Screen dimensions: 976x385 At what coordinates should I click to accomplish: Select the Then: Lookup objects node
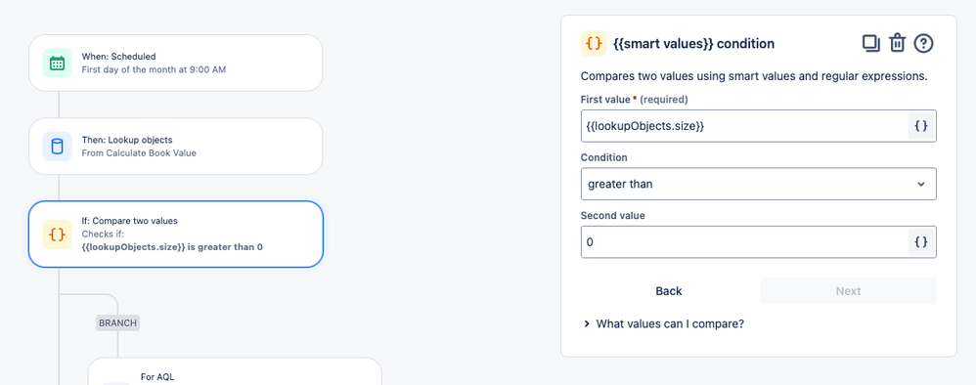point(175,147)
